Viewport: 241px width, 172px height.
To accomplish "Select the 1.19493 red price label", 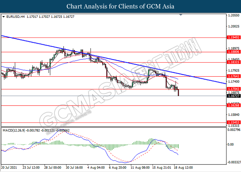I will [x=234, y=37].
